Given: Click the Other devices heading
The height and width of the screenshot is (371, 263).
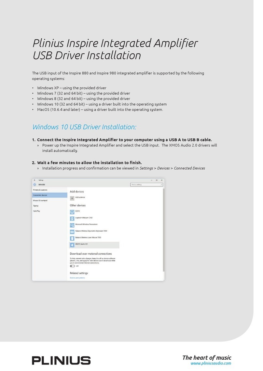Looking at the screenshot, I should pos(78,205).
